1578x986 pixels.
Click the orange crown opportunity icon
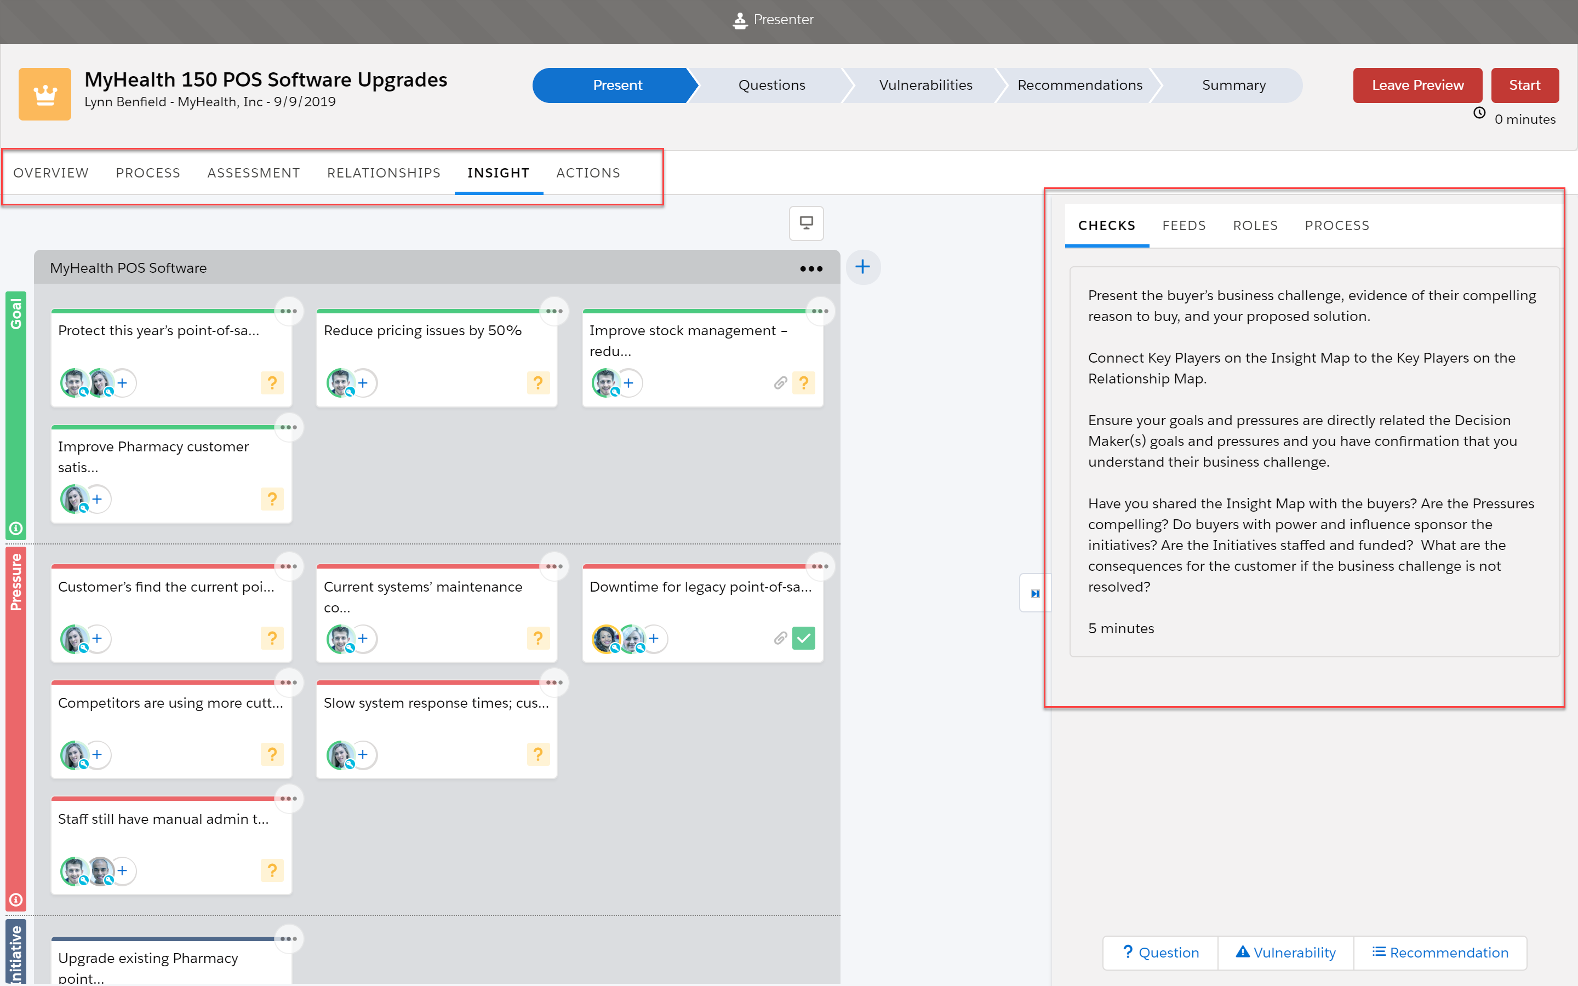[x=44, y=94]
